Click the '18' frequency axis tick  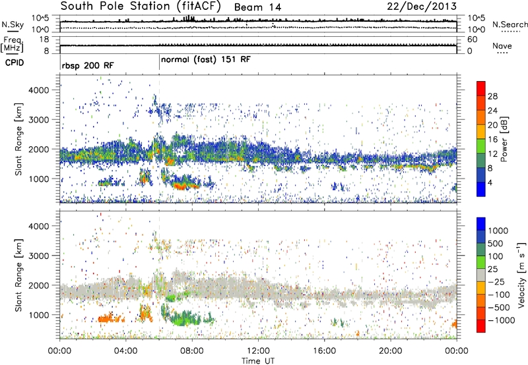pyautogui.click(x=44, y=40)
